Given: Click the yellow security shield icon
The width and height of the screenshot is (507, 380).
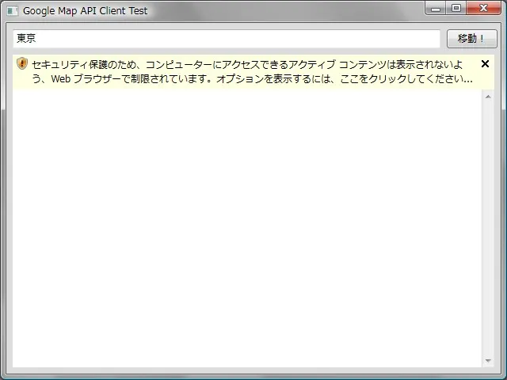Looking at the screenshot, I should (22, 64).
